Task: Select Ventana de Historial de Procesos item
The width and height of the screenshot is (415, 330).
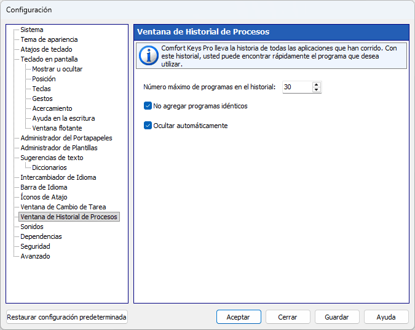Action: coord(69,217)
